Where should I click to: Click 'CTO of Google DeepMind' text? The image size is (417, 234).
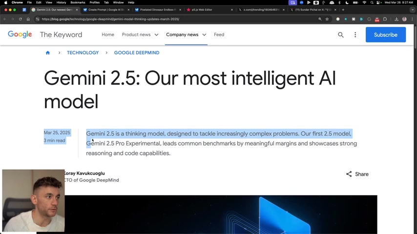tap(91, 180)
